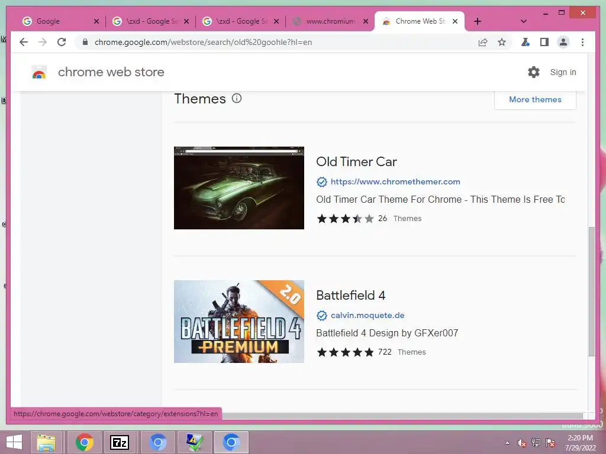Viewport: 606px width, 454px height.
Task: Visit chromethemer.com publisher link
Action: 395,181
